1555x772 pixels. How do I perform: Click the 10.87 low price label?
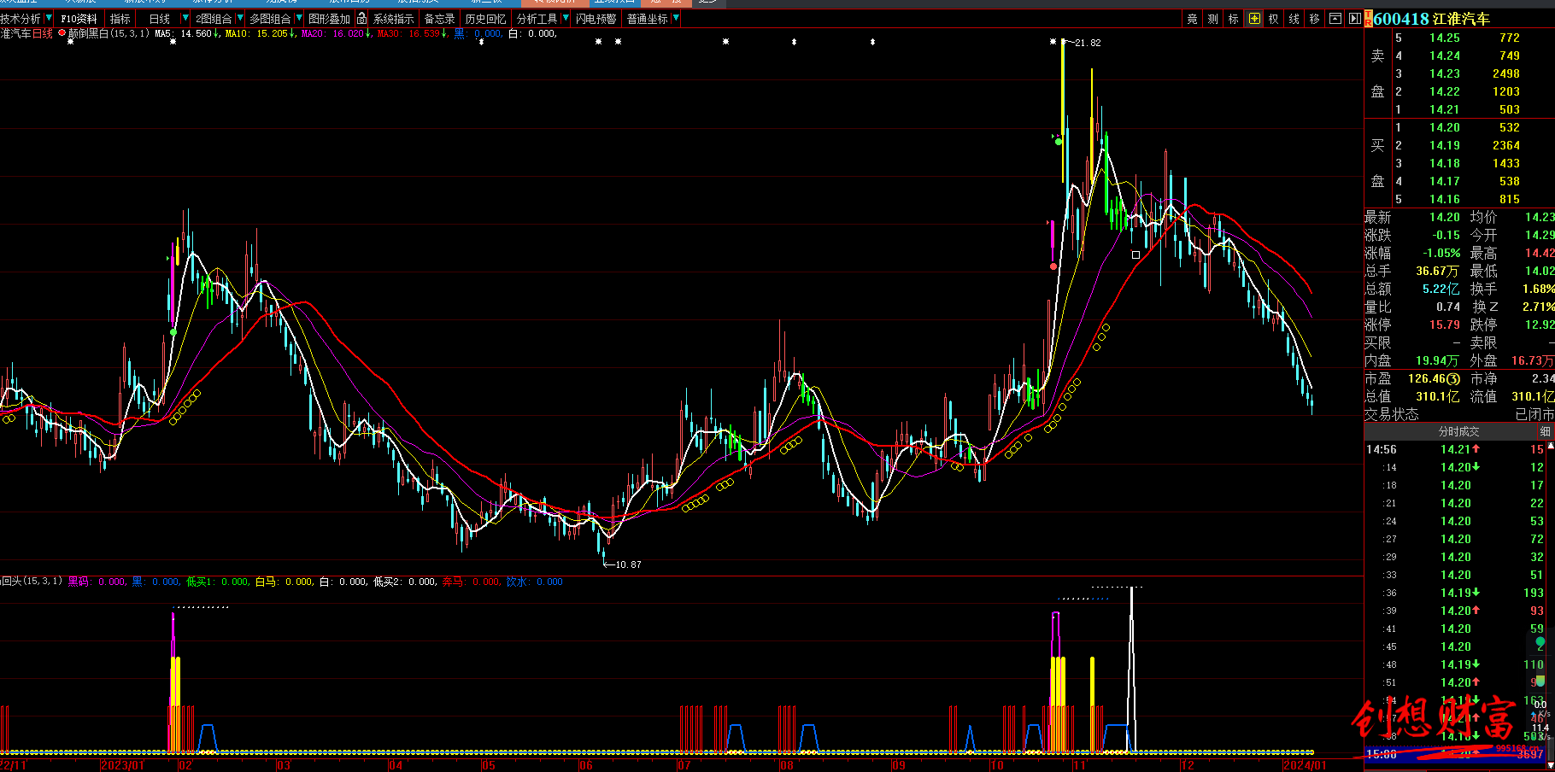tap(628, 564)
